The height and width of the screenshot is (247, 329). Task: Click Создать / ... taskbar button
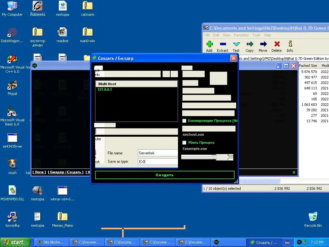pyautogui.click(x=264, y=242)
